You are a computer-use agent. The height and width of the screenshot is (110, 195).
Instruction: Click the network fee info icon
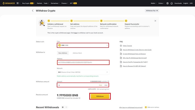(79, 98)
